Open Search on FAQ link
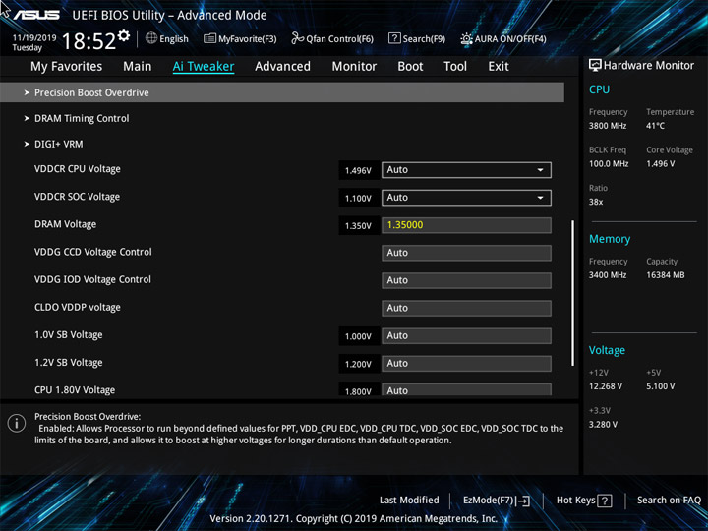The height and width of the screenshot is (531, 708). coord(669,500)
